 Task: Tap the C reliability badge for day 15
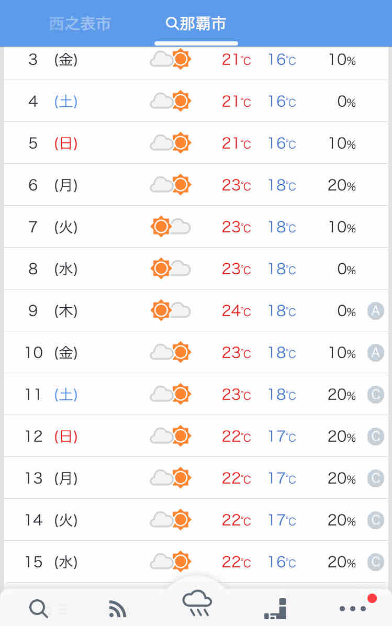(x=376, y=562)
